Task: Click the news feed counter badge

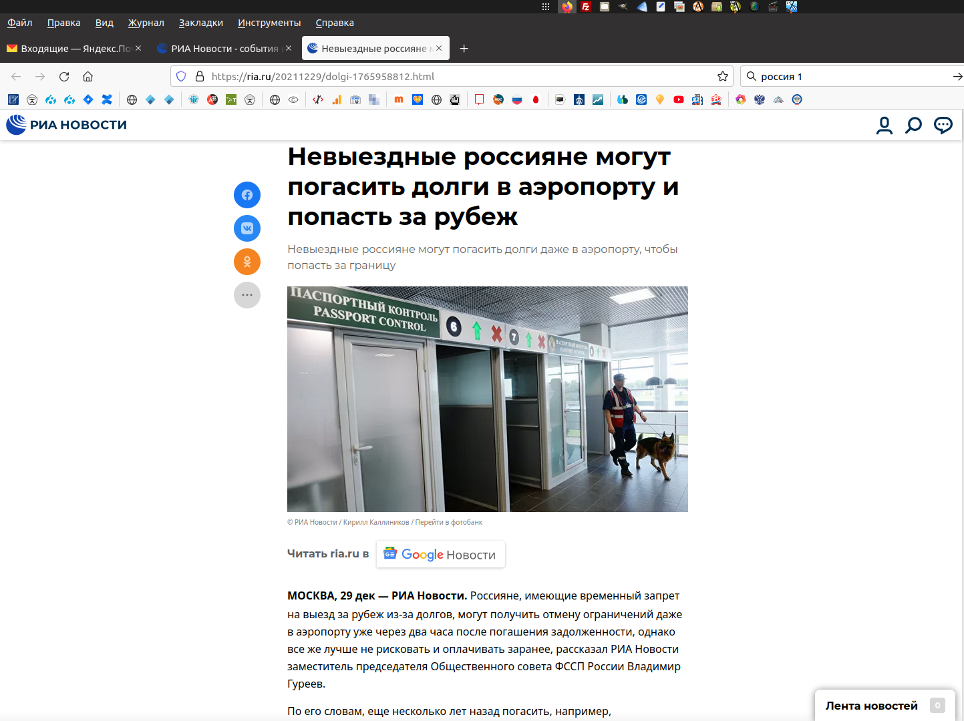Action: coord(937,705)
